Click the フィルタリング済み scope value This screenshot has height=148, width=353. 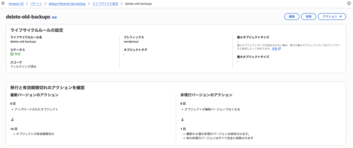[23, 66]
